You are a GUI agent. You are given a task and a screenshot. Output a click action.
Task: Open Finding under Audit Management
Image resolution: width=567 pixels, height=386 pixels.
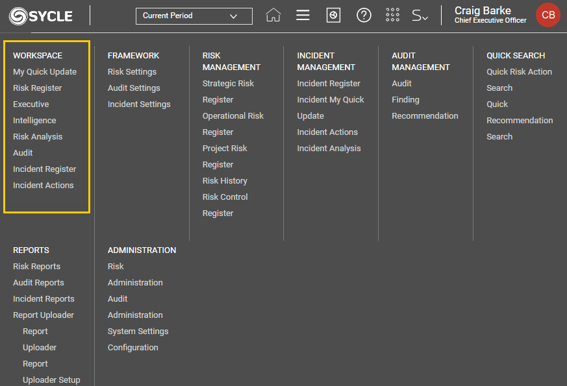coord(405,100)
